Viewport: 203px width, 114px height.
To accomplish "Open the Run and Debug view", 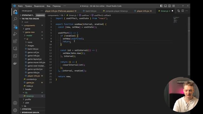I will [15, 34].
